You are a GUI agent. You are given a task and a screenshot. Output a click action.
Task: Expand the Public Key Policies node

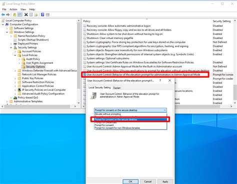15,78
